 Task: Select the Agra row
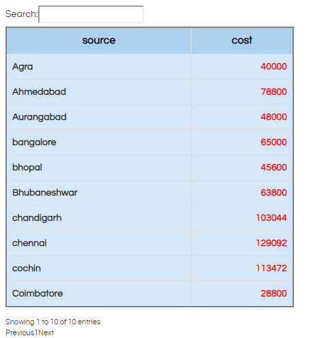click(x=150, y=67)
